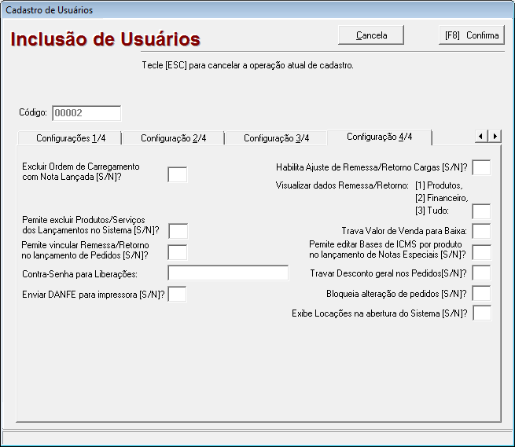The image size is (515, 447).
Task: Focus the Enviar DANFE para impressora field
Action: click(178, 295)
